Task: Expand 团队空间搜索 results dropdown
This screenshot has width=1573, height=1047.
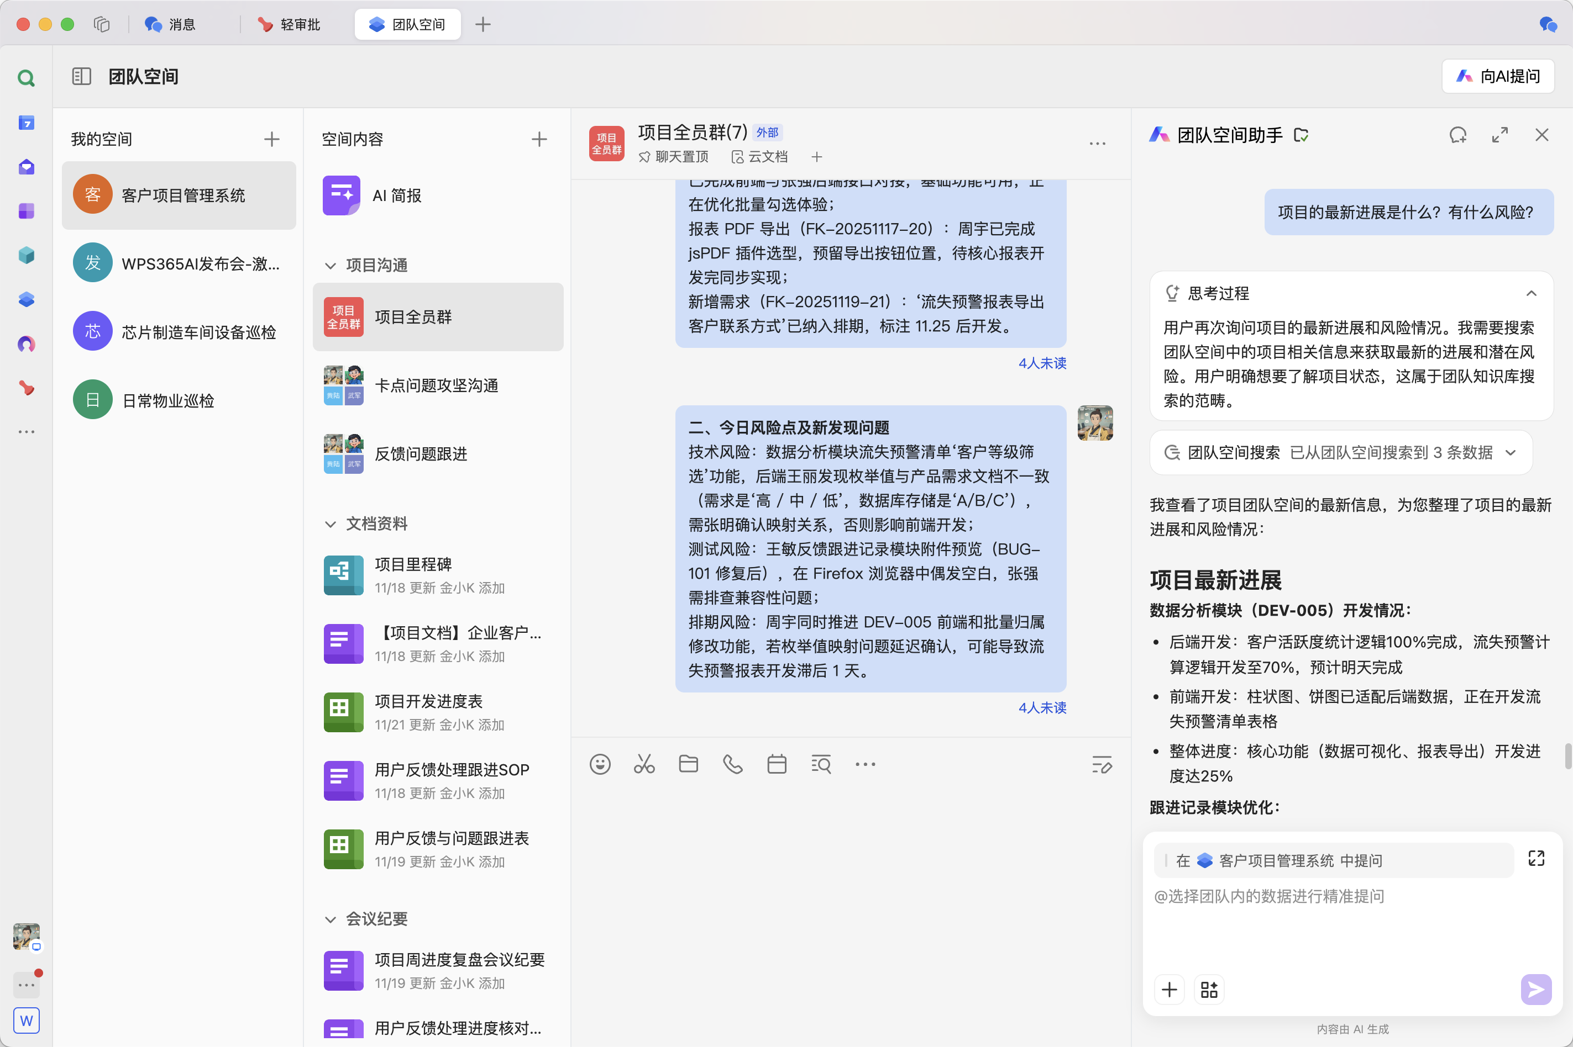Action: (1510, 453)
